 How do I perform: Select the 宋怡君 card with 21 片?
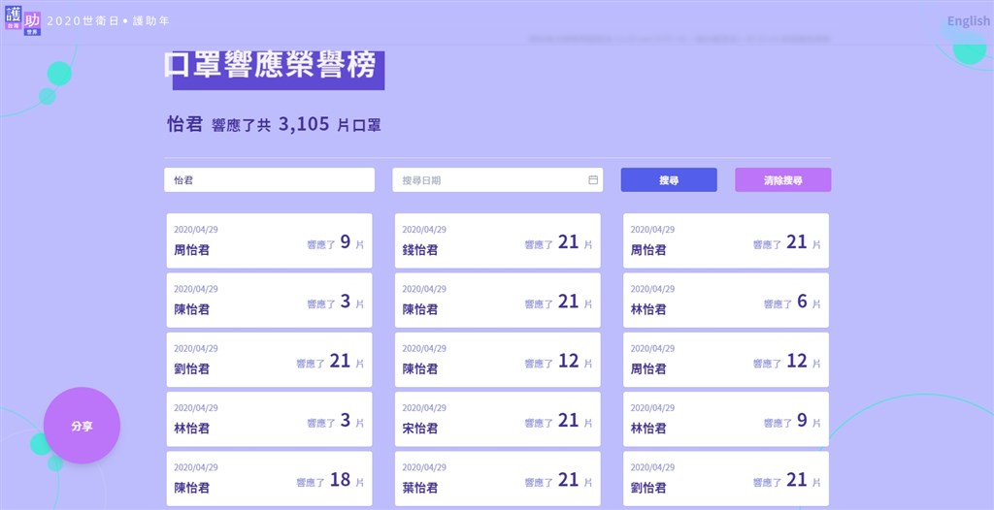(x=498, y=420)
